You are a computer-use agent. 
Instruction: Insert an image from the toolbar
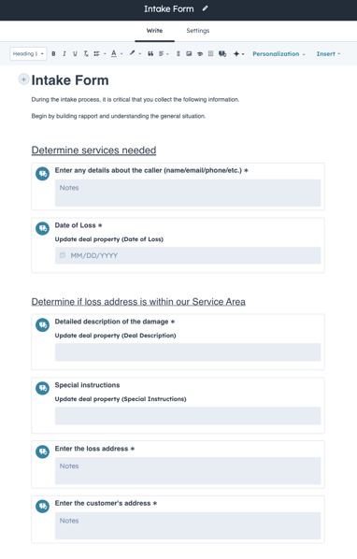tap(189, 54)
